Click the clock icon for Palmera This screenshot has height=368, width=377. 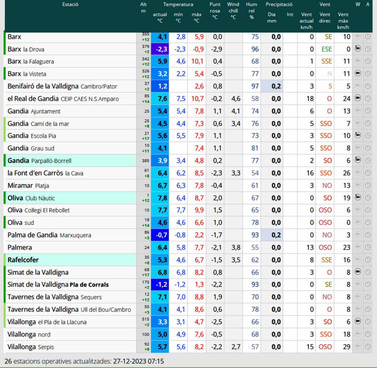click(368, 247)
